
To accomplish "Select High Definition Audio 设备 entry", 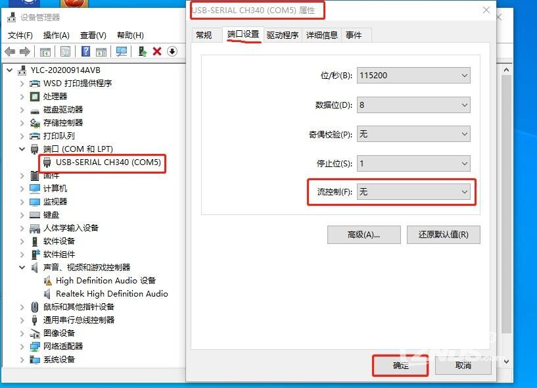I will (x=106, y=281).
